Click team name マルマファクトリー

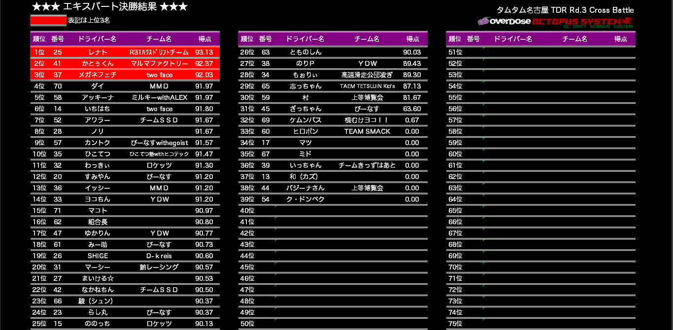coord(159,63)
